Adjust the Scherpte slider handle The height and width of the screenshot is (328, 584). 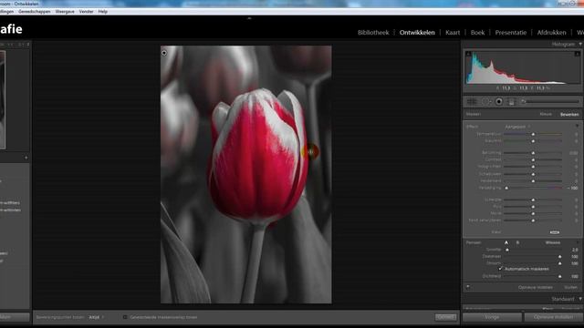533,200
